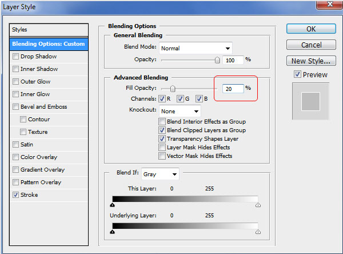Enable Layer Mask Hides Effects

click(162, 148)
